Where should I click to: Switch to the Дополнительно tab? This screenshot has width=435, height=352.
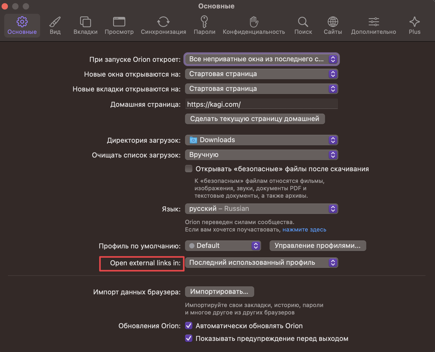pos(373,26)
